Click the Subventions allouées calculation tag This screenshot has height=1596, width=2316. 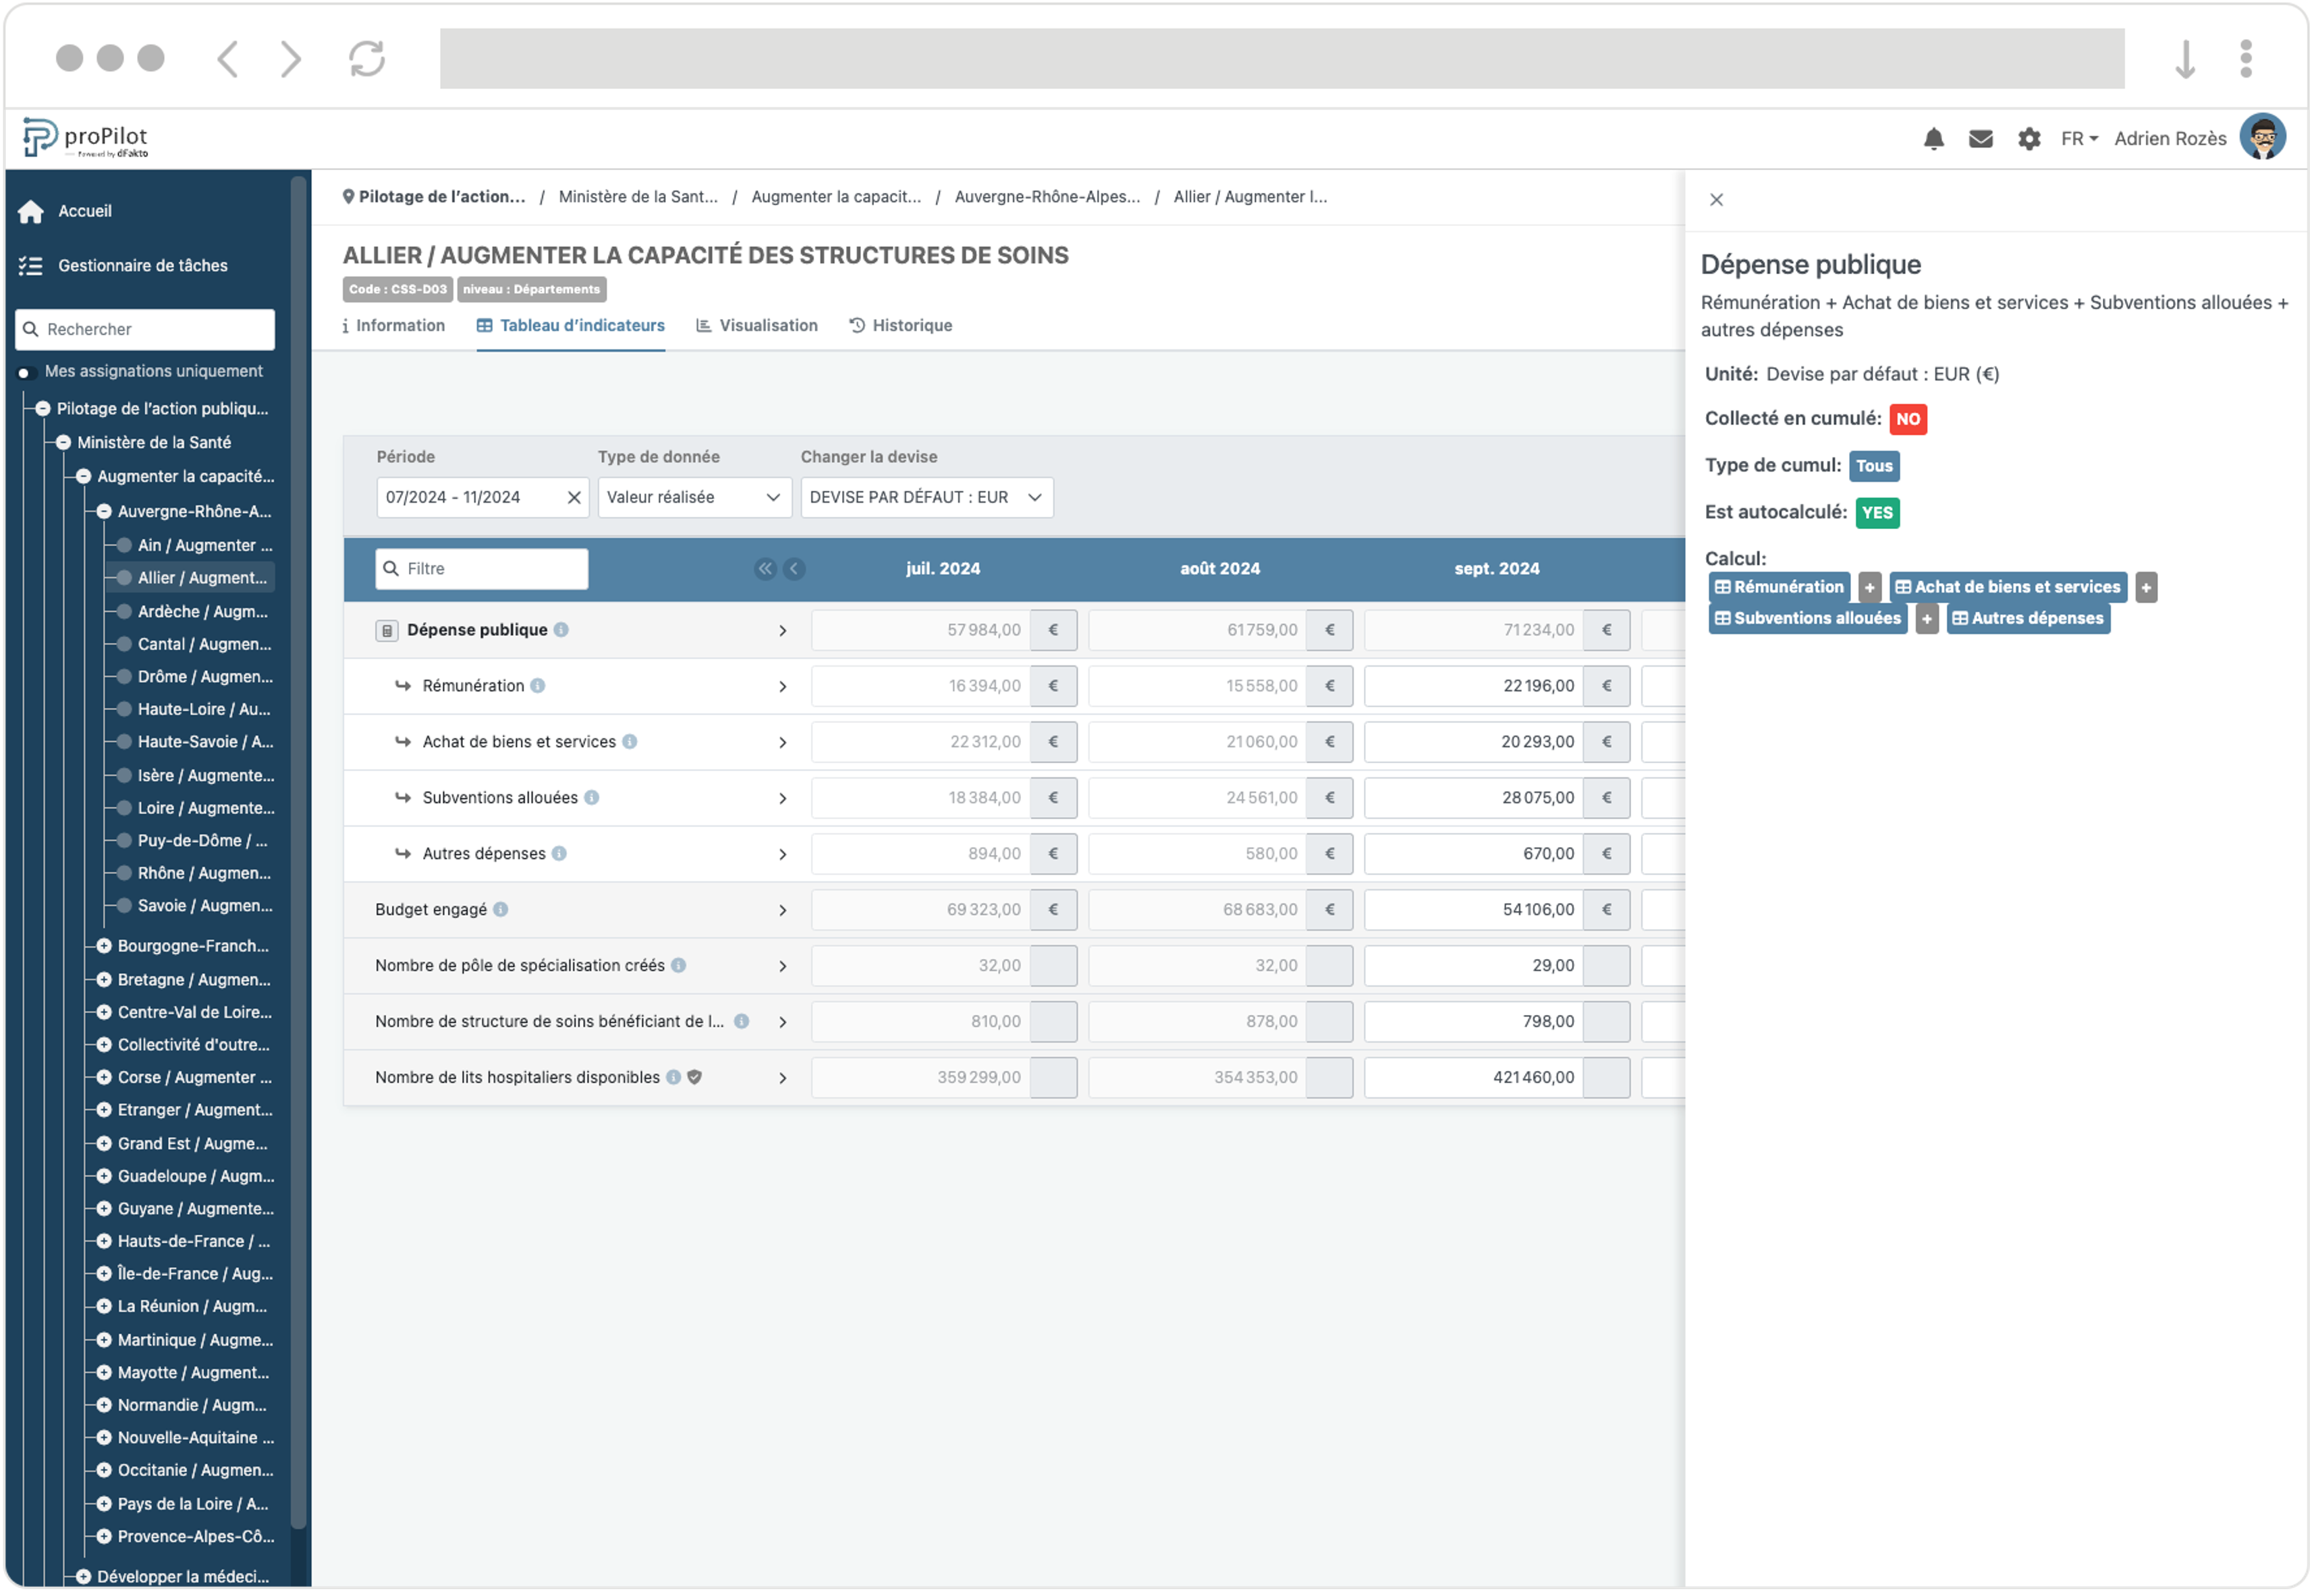click(1807, 619)
